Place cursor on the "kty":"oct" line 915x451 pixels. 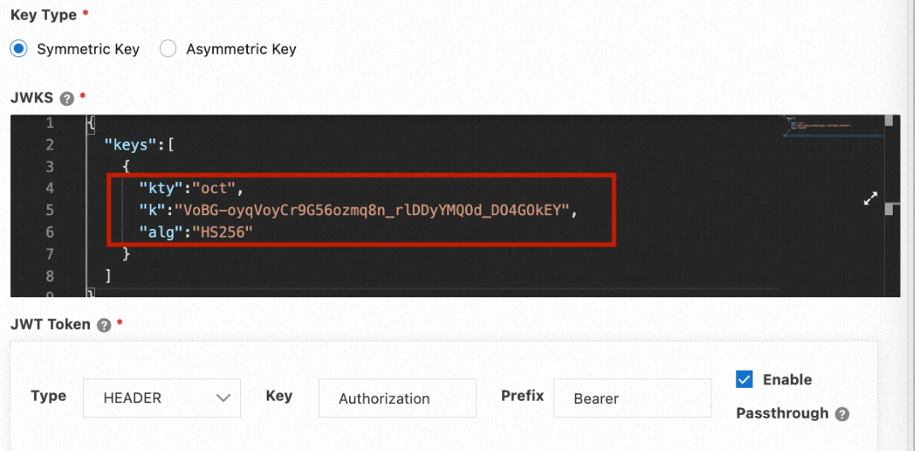tap(197, 188)
